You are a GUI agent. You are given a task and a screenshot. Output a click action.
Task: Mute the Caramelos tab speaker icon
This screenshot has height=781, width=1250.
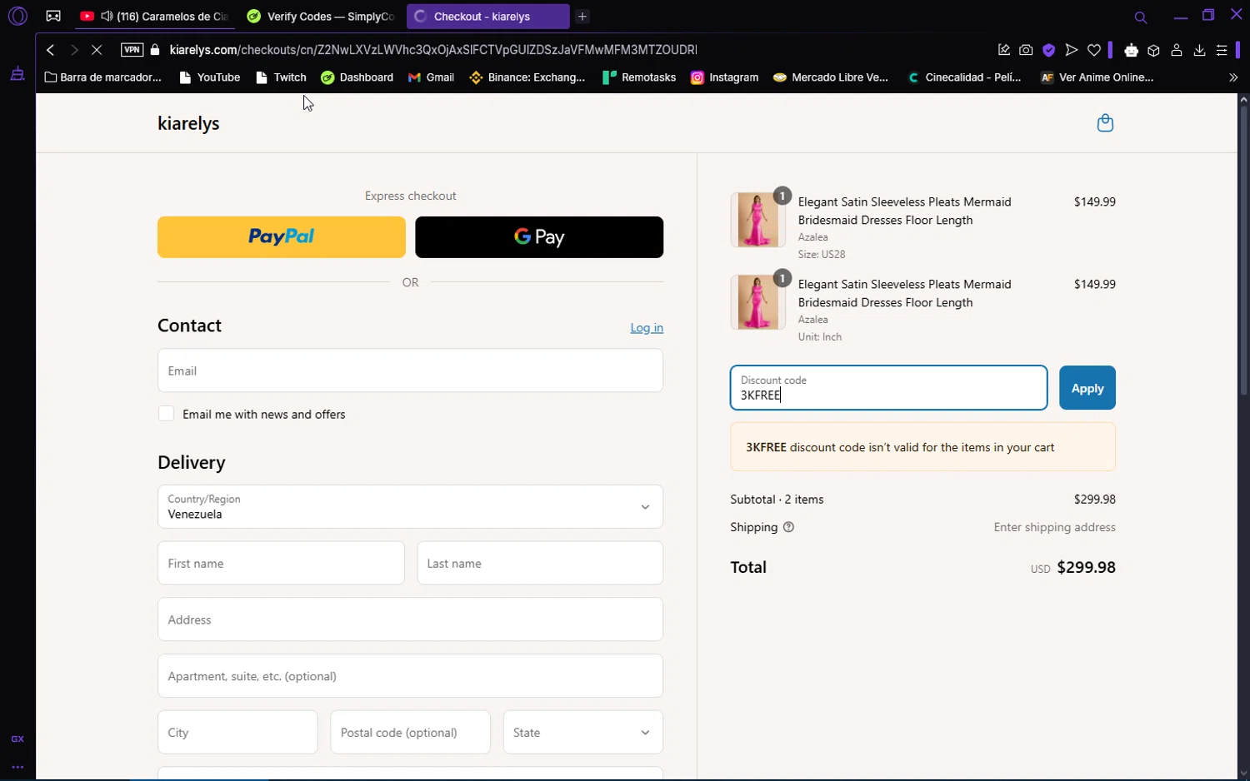107,17
